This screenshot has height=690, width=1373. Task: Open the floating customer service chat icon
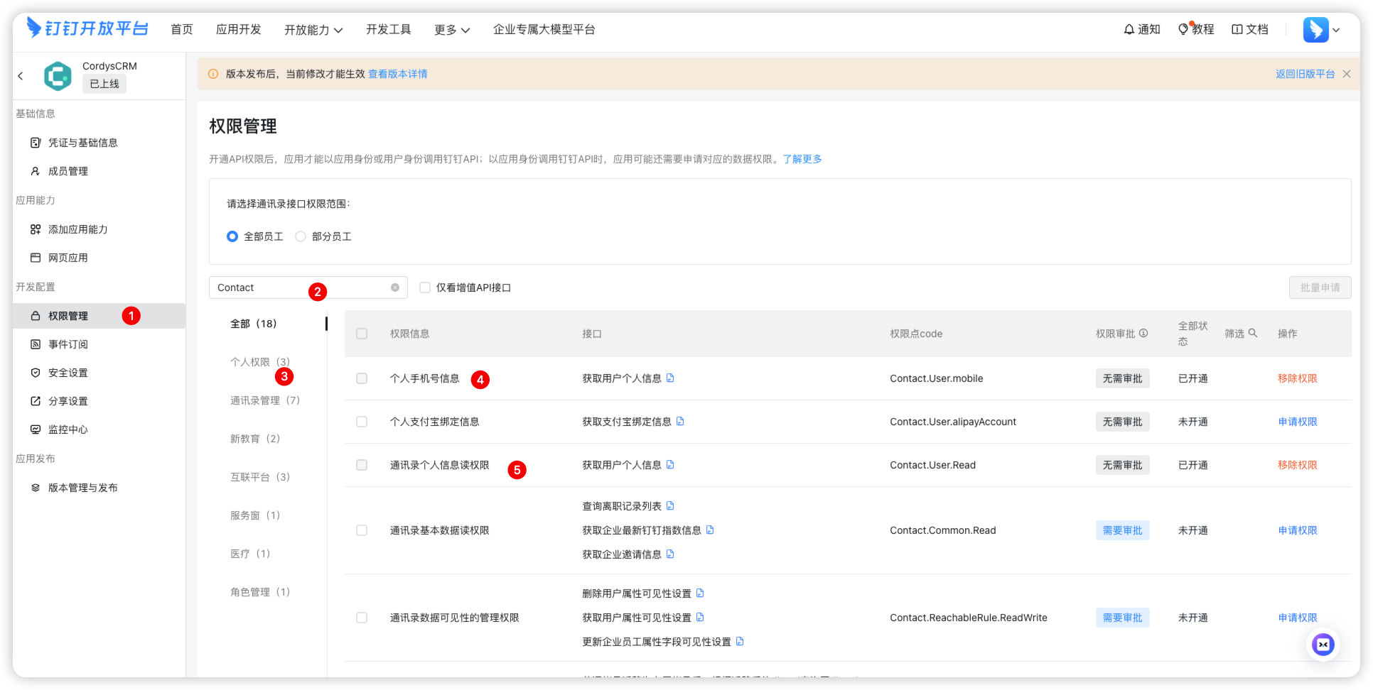(1323, 645)
